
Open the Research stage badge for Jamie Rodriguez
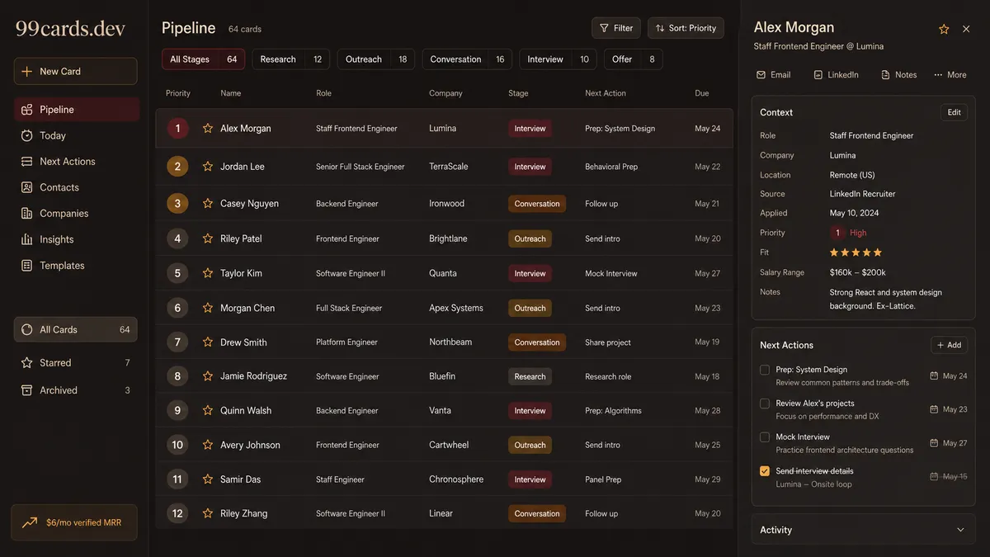pyautogui.click(x=530, y=376)
